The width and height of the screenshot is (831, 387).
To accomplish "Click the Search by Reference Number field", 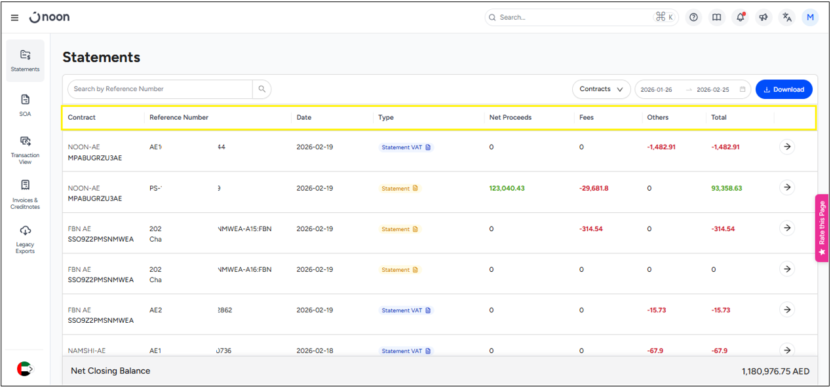I will [x=161, y=89].
